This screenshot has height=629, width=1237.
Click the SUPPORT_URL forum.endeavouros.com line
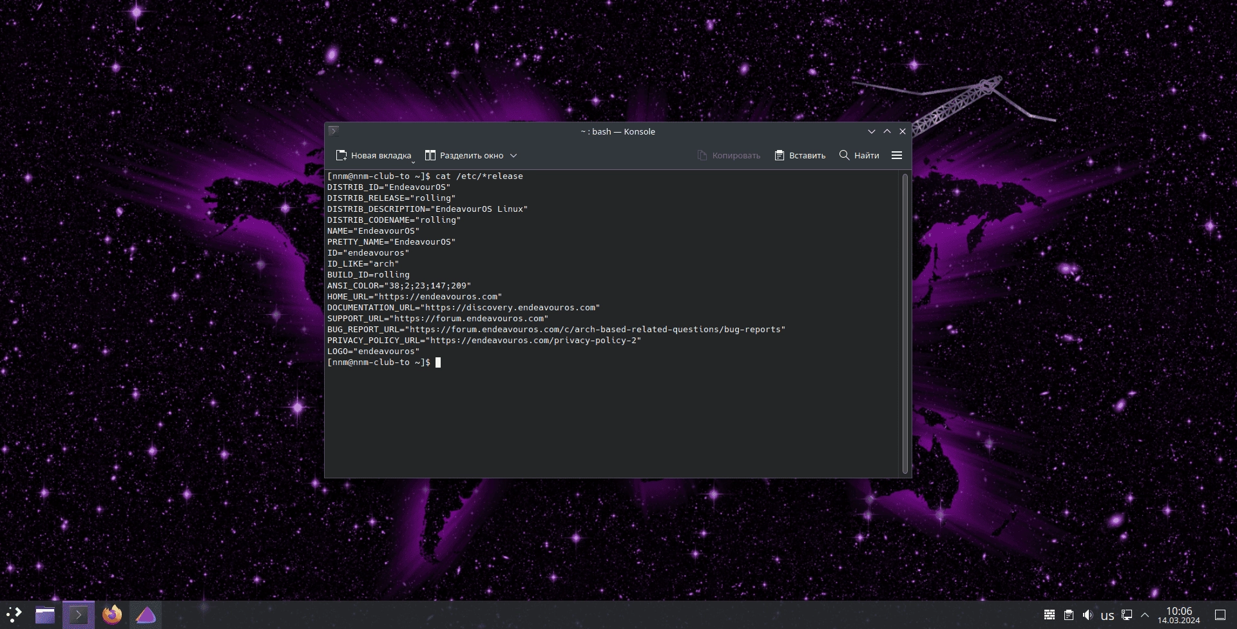pyautogui.click(x=437, y=318)
